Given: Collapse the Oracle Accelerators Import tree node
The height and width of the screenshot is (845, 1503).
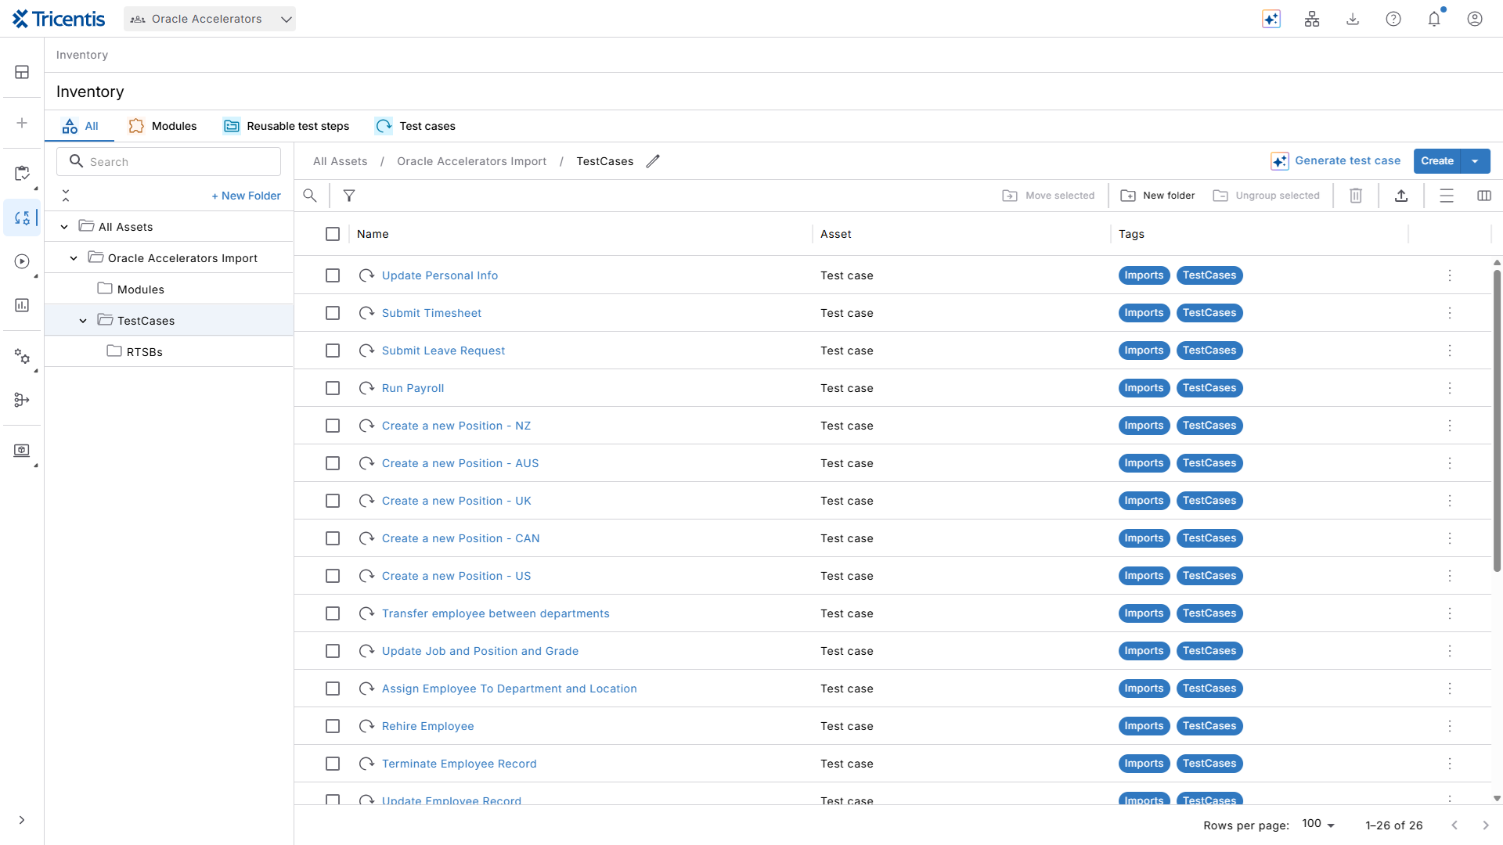Looking at the screenshot, I should pos(74,258).
